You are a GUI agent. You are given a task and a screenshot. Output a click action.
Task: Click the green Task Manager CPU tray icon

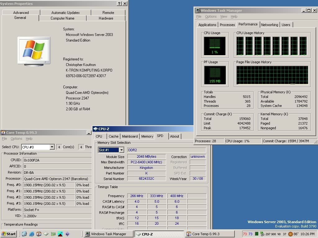pyautogui.click(x=257, y=234)
